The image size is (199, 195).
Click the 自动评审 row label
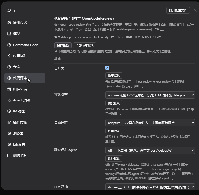pos(61,122)
